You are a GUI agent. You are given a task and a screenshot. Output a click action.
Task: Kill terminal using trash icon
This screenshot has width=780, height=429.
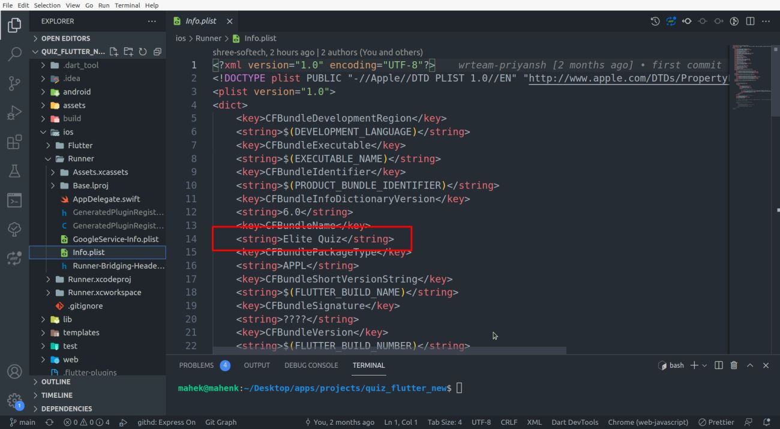pyautogui.click(x=734, y=365)
